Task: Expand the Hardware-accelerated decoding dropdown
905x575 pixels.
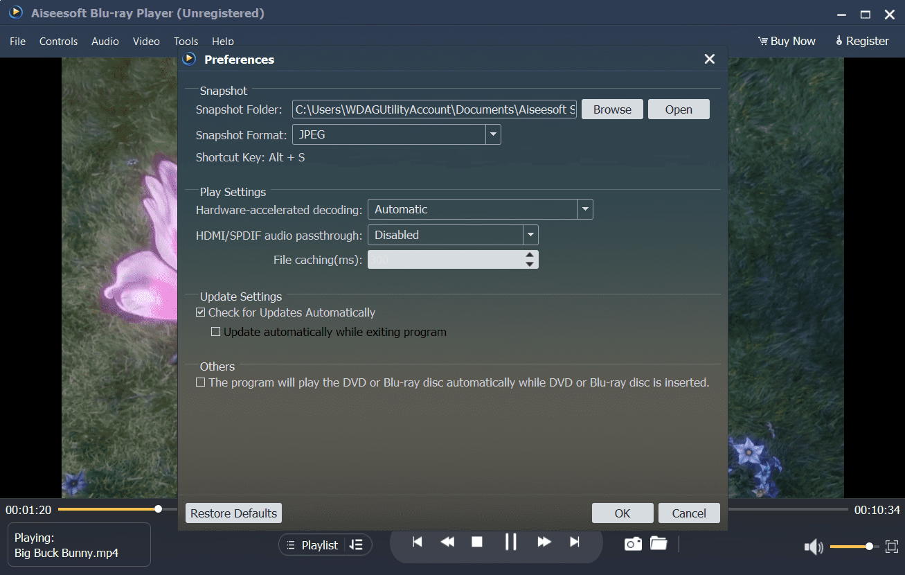Action: point(586,209)
